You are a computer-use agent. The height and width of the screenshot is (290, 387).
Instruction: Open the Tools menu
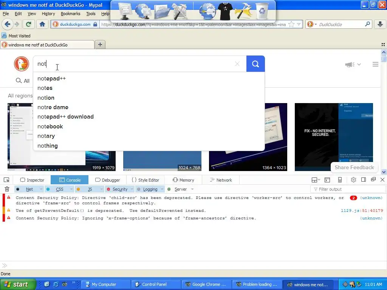91,14
